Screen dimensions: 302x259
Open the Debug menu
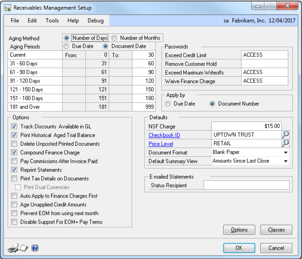pyautogui.click(x=95, y=20)
